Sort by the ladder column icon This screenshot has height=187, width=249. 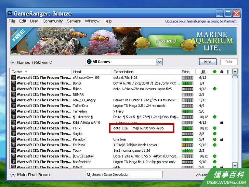pos(228,72)
